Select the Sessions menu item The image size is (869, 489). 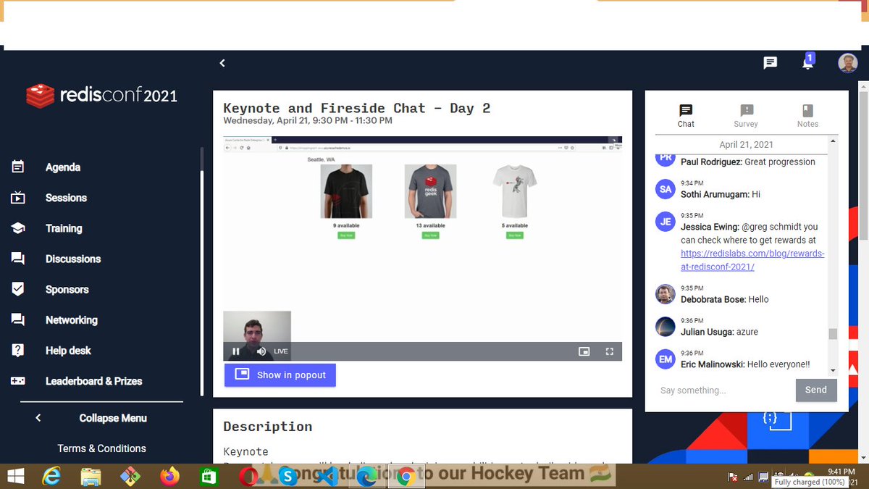click(x=66, y=198)
